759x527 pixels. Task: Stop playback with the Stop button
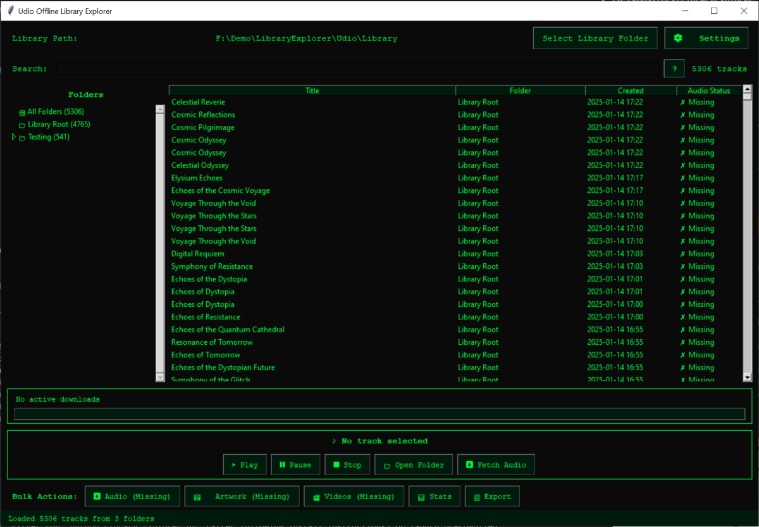(x=347, y=465)
